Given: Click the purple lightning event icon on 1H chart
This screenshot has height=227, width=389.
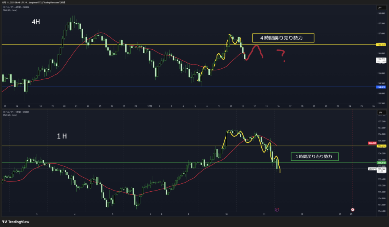Looking at the screenshot, I should click(x=277, y=209).
